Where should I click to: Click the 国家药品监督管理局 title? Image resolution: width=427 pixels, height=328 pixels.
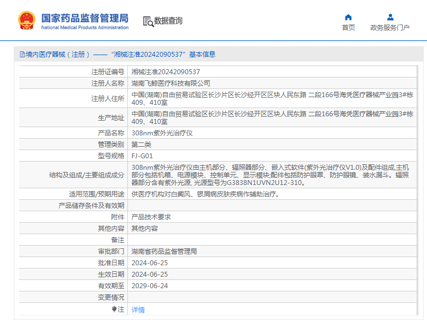point(85,18)
